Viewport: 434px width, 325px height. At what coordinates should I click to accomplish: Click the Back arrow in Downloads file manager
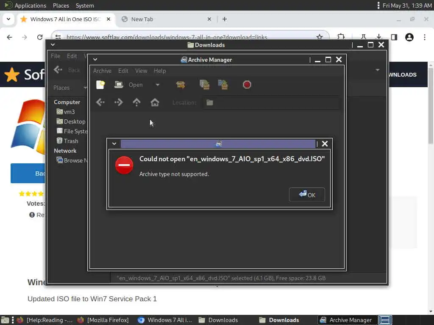58,70
